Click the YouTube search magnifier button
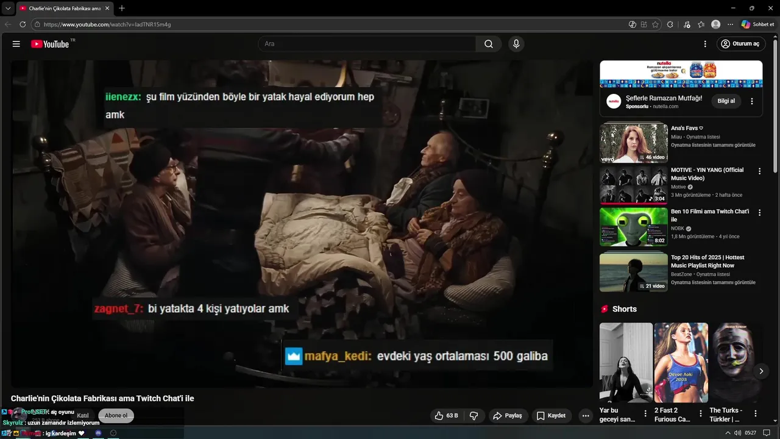The height and width of the screenshot is (439, 780). (489, 44)
